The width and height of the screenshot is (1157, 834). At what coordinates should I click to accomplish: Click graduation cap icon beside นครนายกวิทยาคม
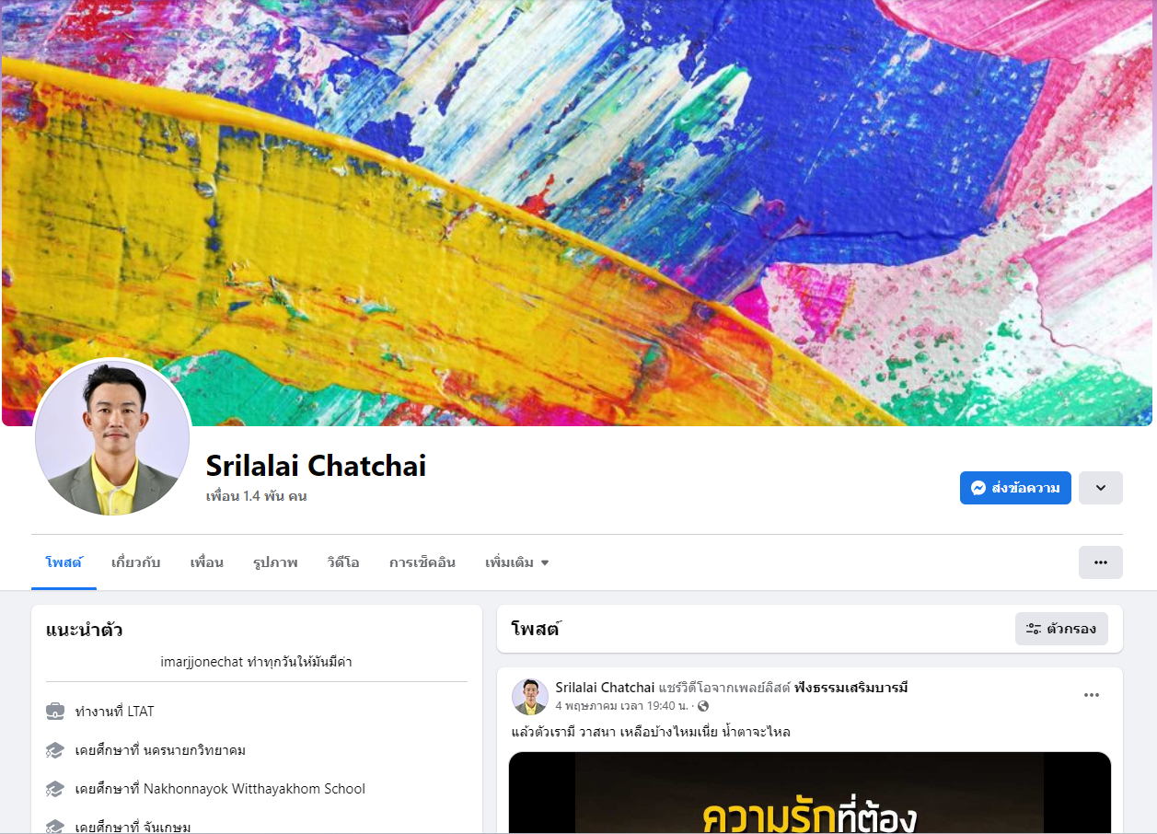click(55, 750)
